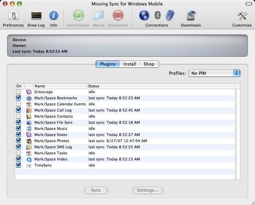Click the Status column header

pyautogui.click(x=161, y=86)
